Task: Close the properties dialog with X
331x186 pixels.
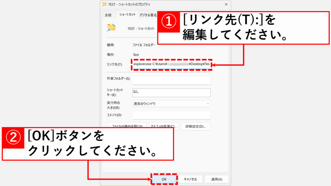Action: click(225, 5)
